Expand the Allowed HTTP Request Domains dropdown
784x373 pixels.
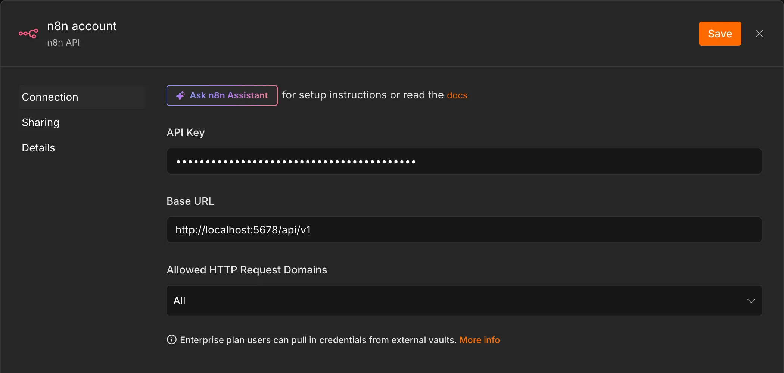464,301
